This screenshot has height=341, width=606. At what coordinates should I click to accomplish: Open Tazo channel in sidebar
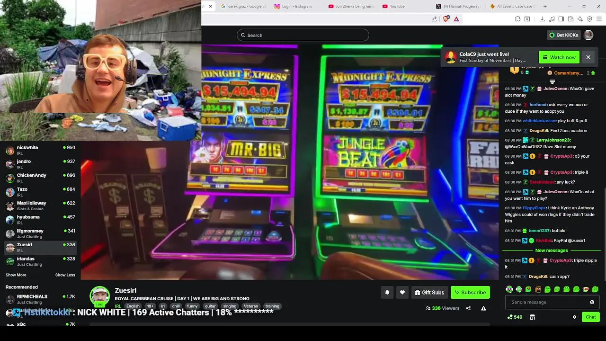click(40, 192)
